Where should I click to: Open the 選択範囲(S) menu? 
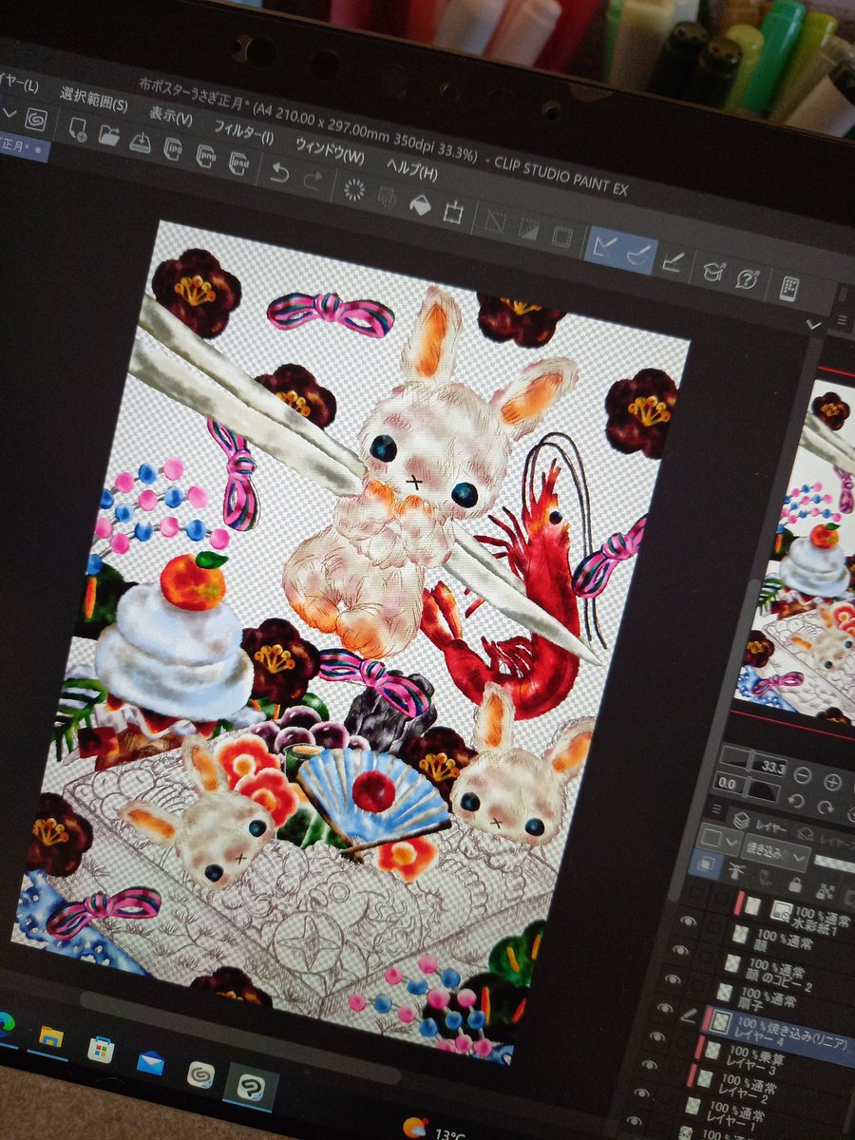93,99
